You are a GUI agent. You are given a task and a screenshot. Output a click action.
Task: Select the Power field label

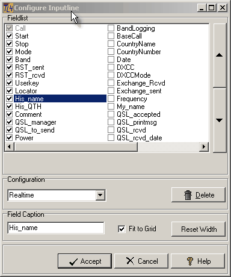point(24,138)
